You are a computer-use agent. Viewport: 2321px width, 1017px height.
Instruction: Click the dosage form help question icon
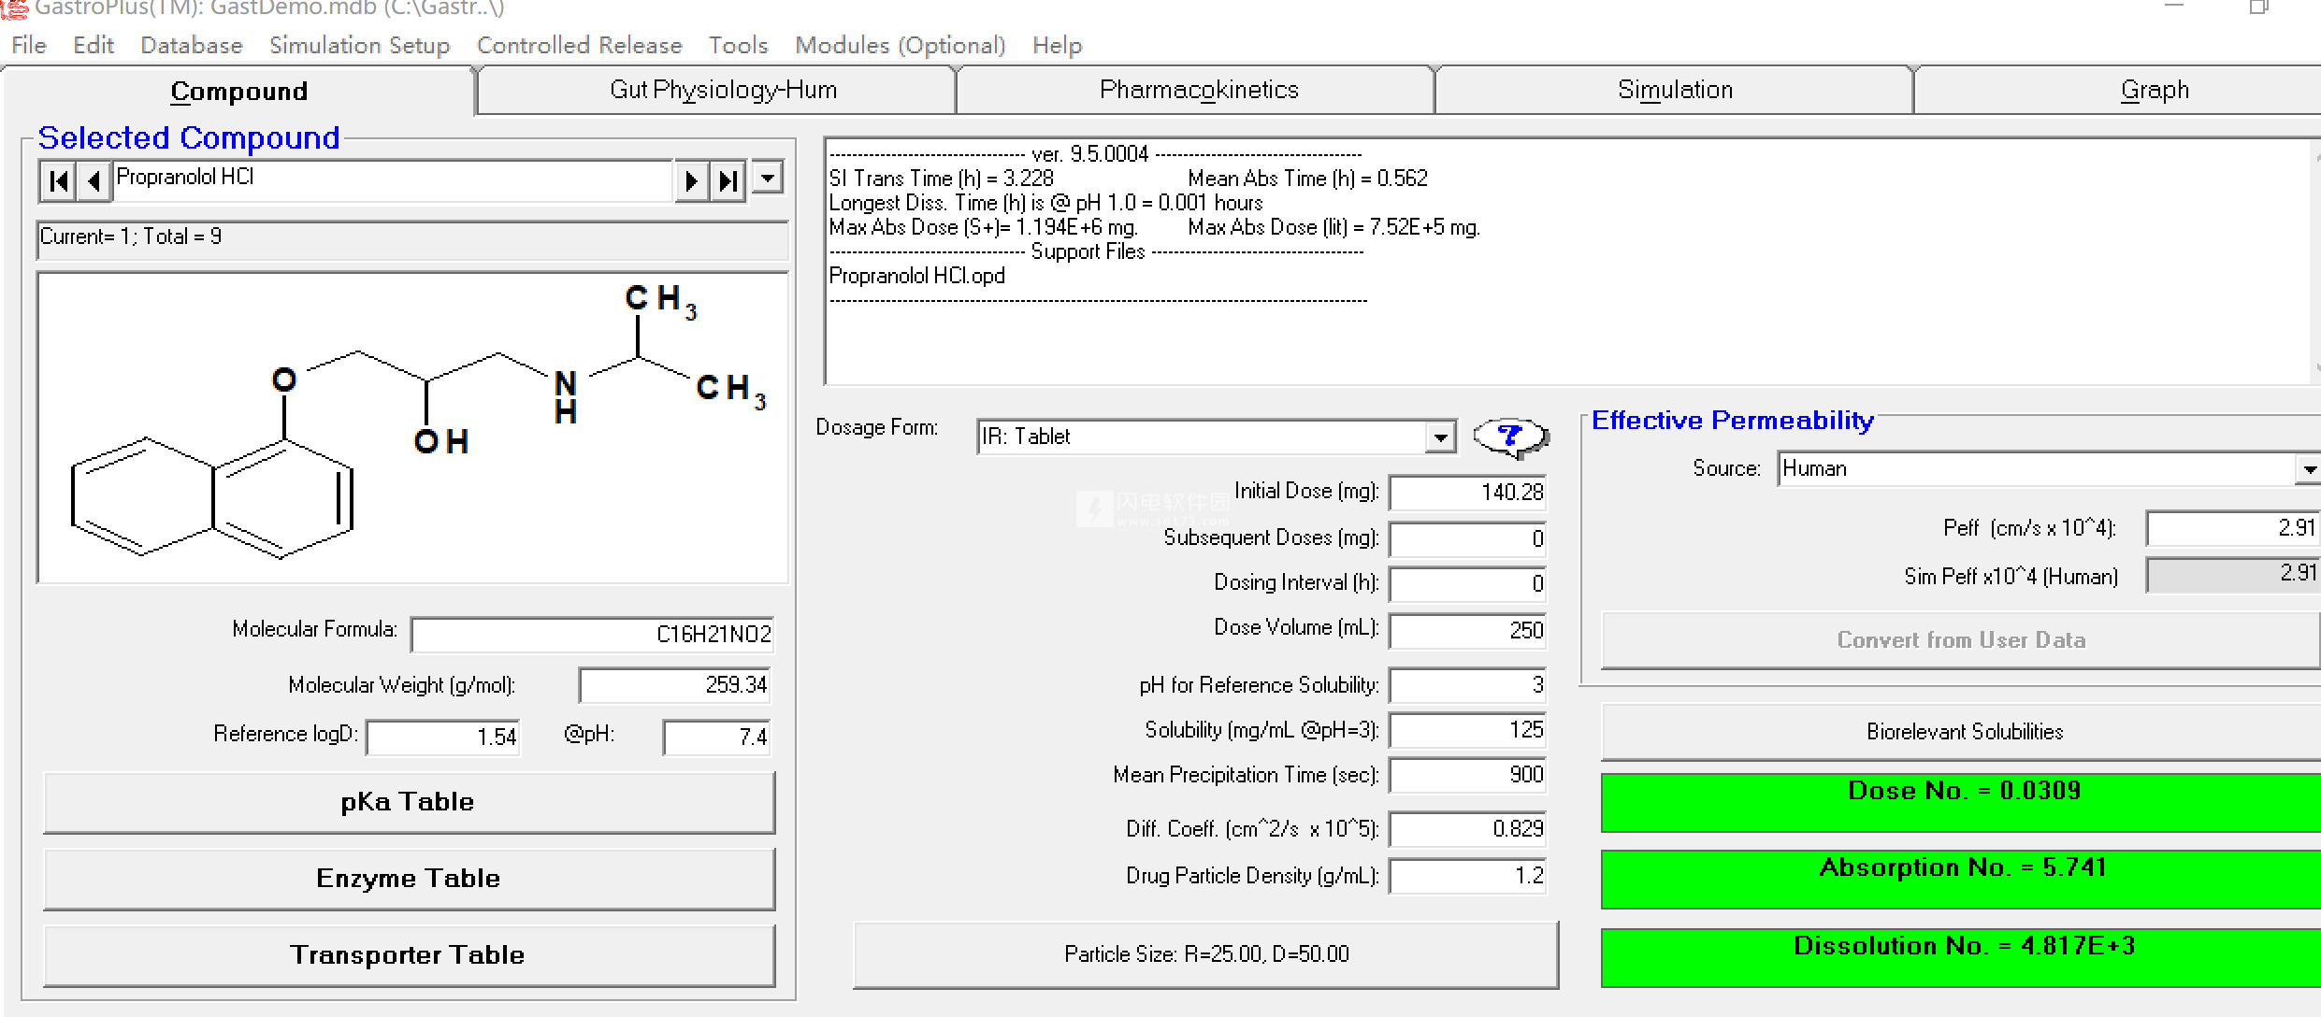(x=1510, y=437)
